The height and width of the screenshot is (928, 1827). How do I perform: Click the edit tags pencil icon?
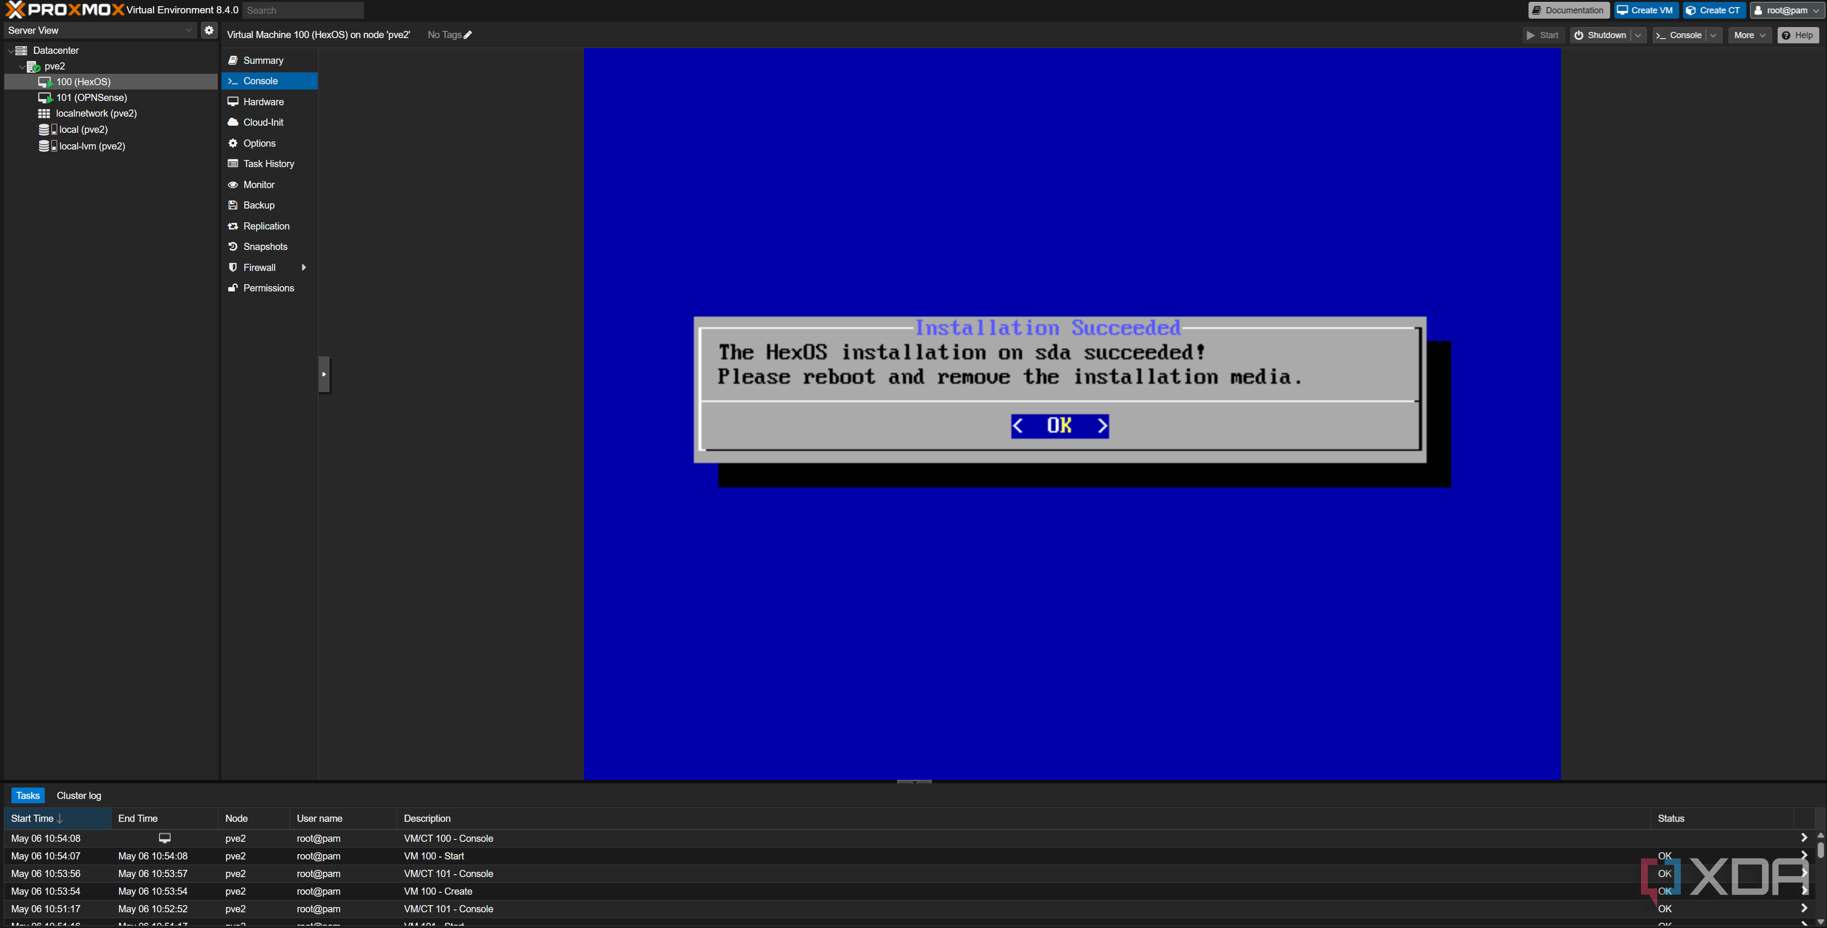pos(467,35)
